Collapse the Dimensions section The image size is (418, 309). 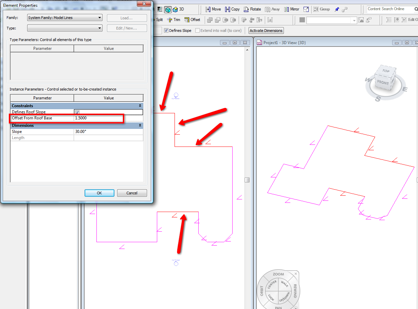coord(140,125)
